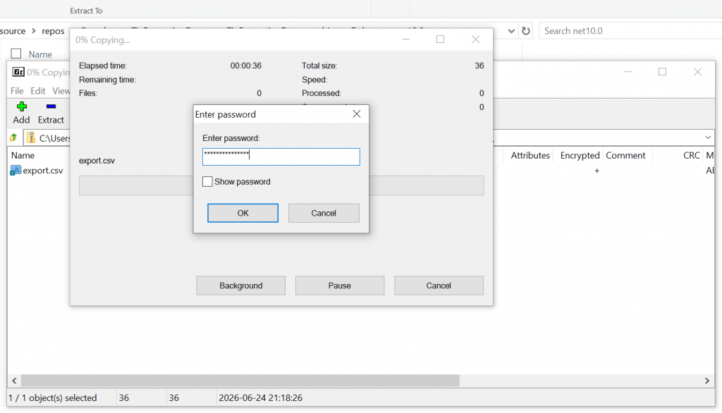722x413 pixels.
Task: Minimize the 0% Copying progress window
Action: (x=405, y=39)
